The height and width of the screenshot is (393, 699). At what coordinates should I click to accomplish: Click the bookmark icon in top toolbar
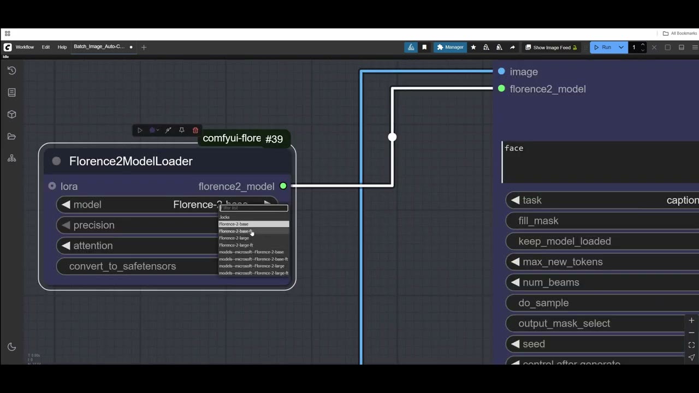click(424, 47)
